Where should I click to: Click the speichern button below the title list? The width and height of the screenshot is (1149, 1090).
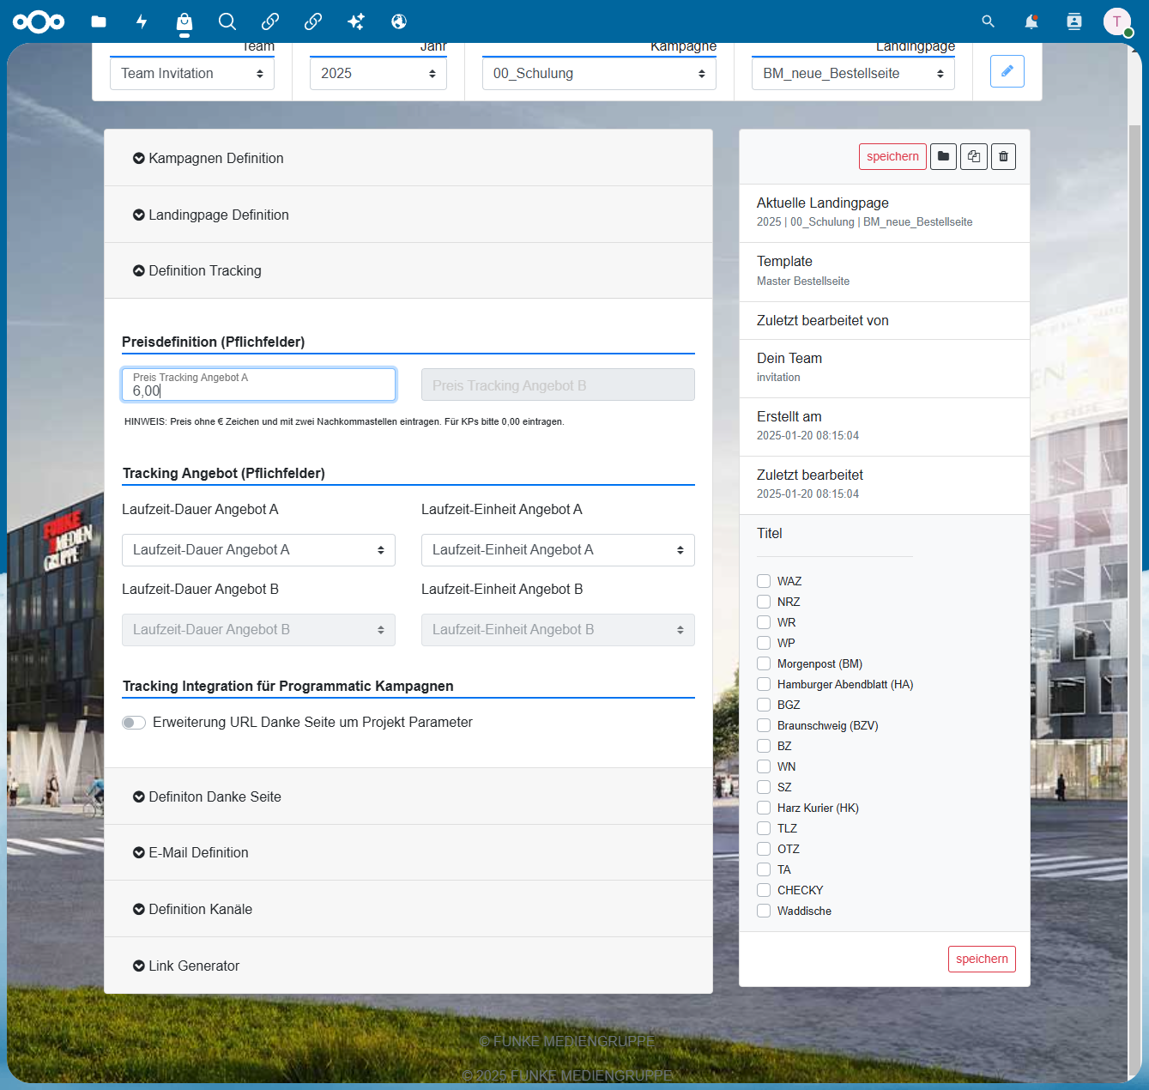tap(982, 959)
